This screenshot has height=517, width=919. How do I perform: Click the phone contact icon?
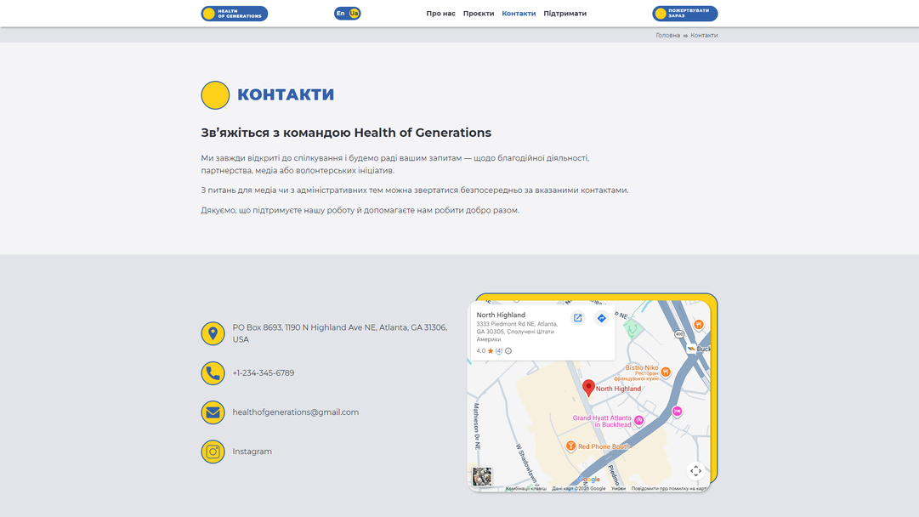point(213,372)
